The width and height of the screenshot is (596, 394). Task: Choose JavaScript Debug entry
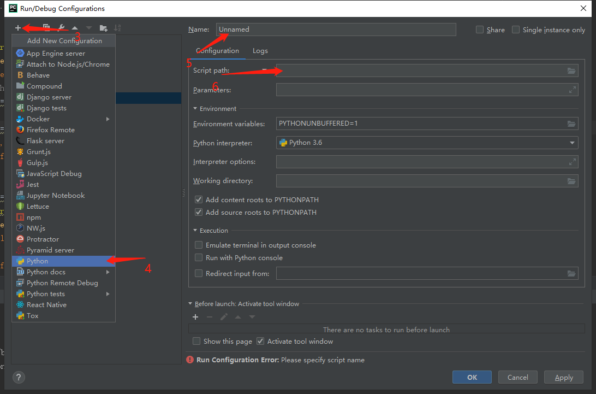(63, 174)
